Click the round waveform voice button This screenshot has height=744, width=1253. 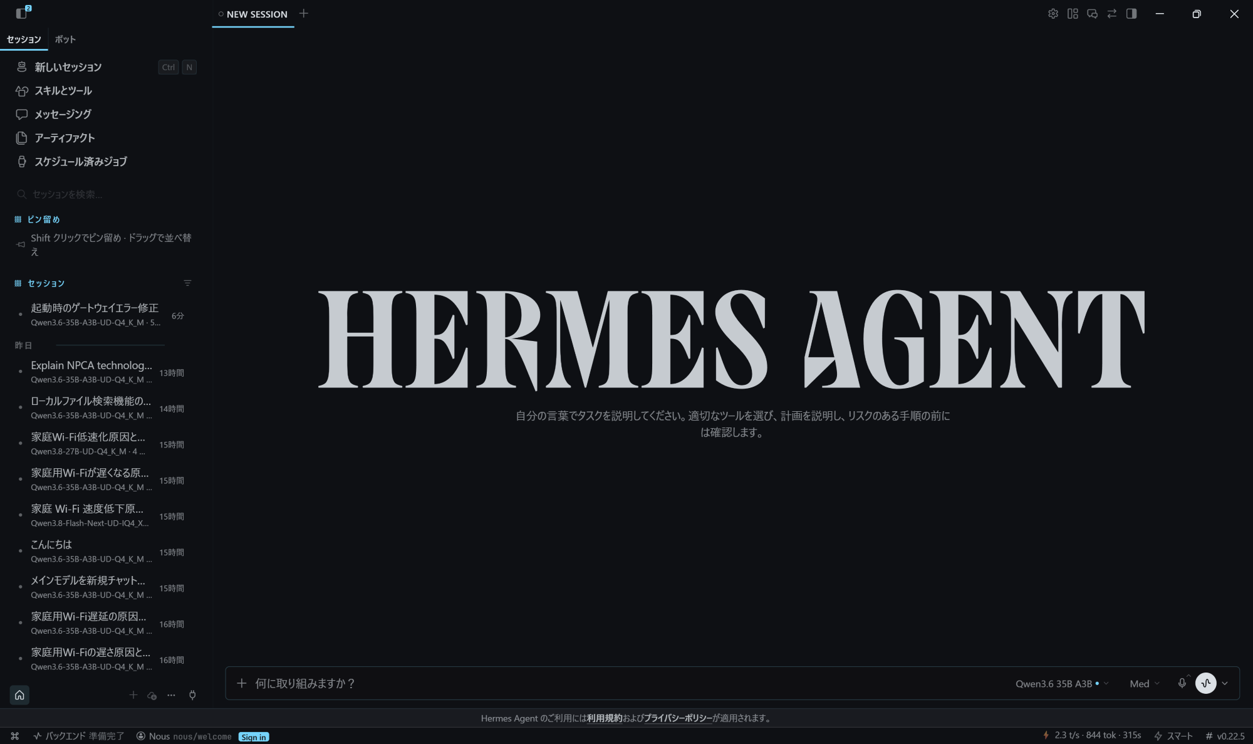point(1206,683)
